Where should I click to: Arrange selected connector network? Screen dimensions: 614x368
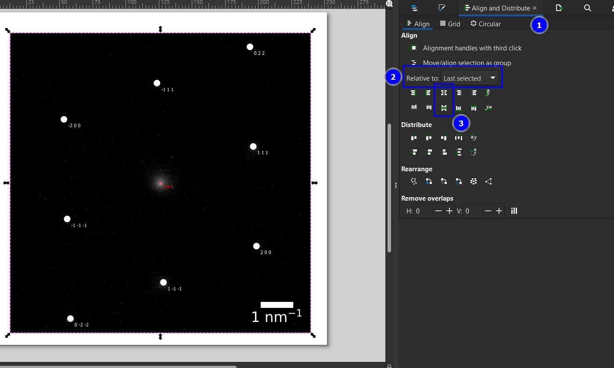[x=413, y=181]
